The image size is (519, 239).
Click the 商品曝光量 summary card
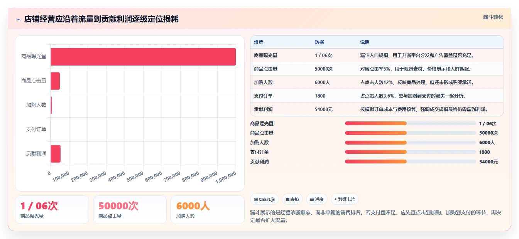tap(52, 210)
